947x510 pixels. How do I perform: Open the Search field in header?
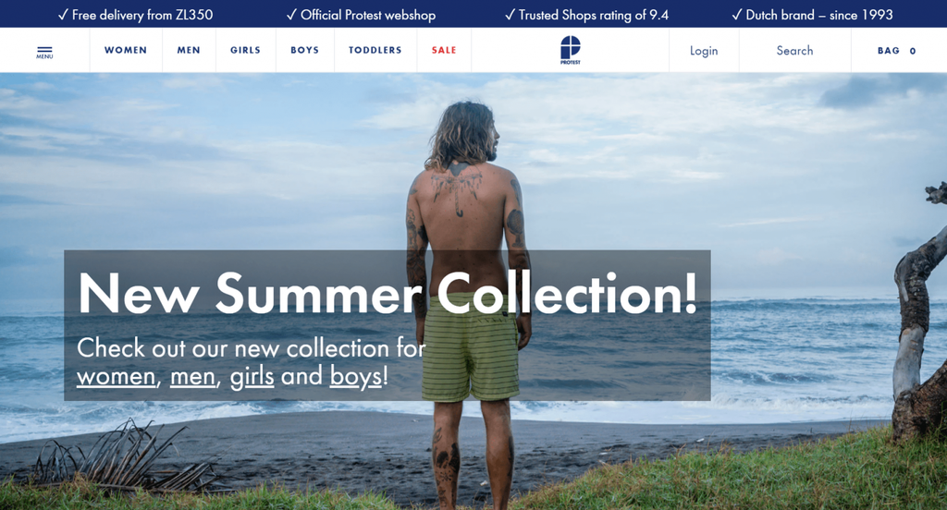(794, 51)
